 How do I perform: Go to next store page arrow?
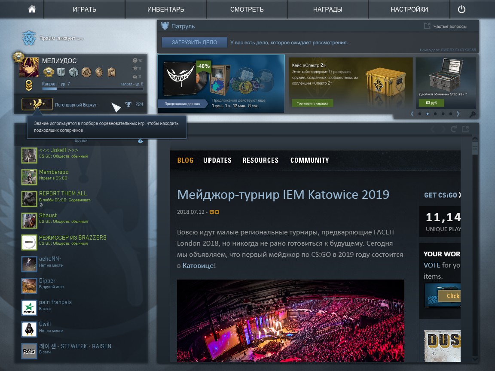[x=458, y=114]
